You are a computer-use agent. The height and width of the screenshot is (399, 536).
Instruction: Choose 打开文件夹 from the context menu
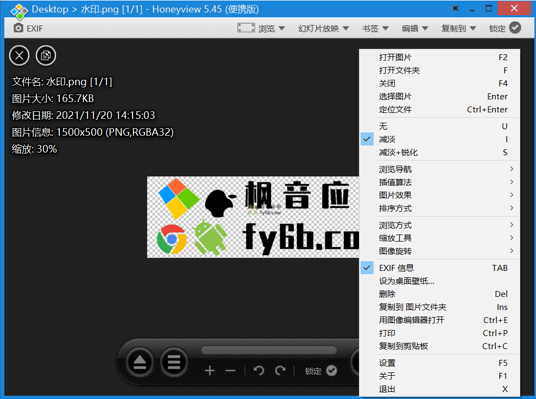coord(440,71)
